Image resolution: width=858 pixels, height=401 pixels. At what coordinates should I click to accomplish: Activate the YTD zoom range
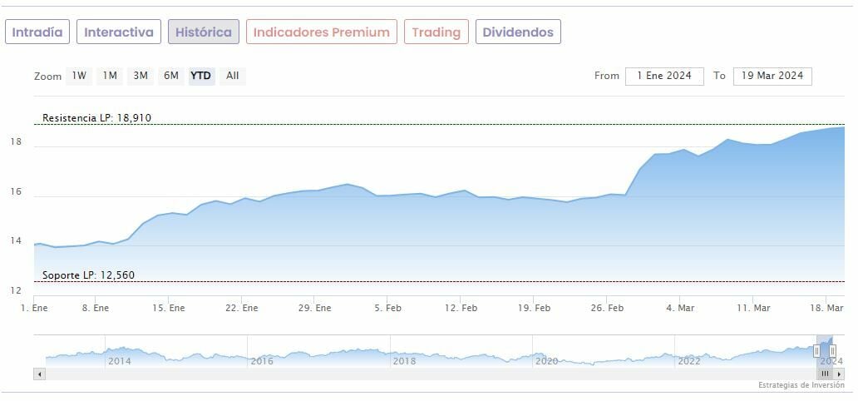[201, 76]
